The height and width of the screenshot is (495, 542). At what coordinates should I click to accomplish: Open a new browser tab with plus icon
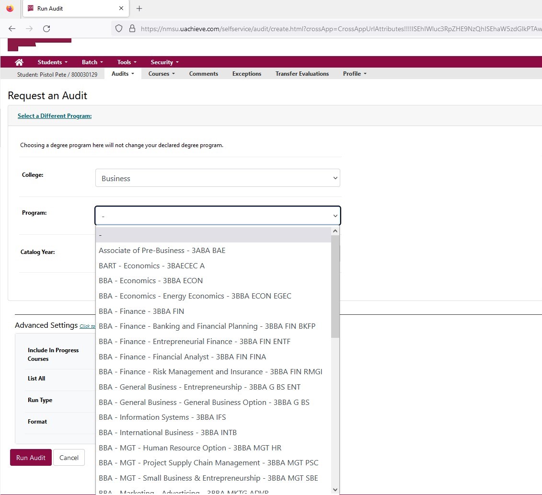pyautogui.click(x=139, y=9)
